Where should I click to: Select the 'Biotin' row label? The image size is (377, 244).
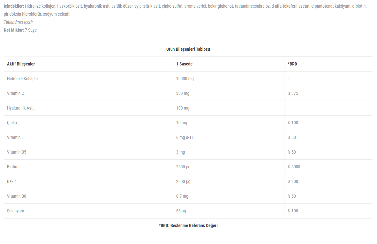pos(12,166)
